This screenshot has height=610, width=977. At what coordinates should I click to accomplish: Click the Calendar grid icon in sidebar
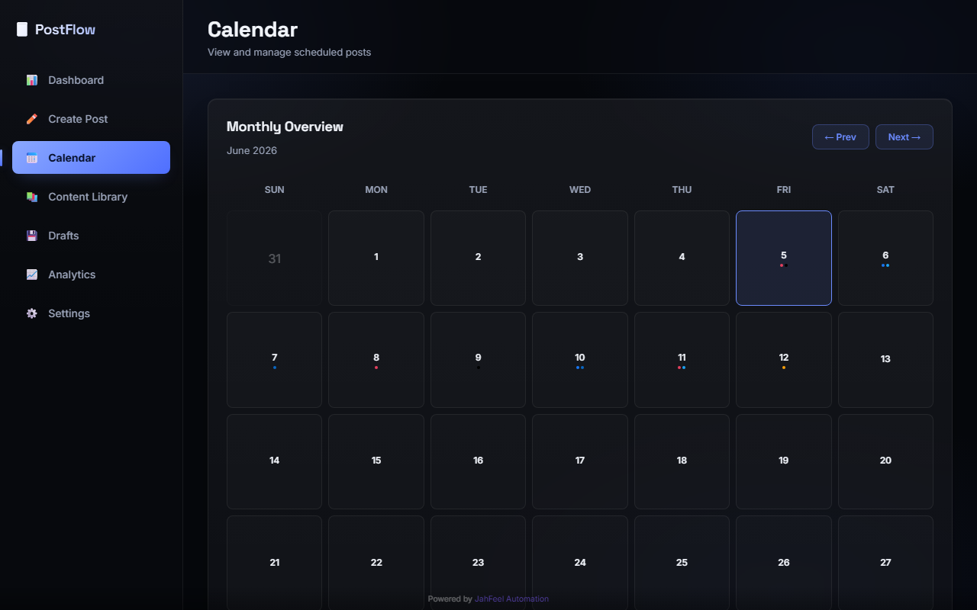pos(31,158)
